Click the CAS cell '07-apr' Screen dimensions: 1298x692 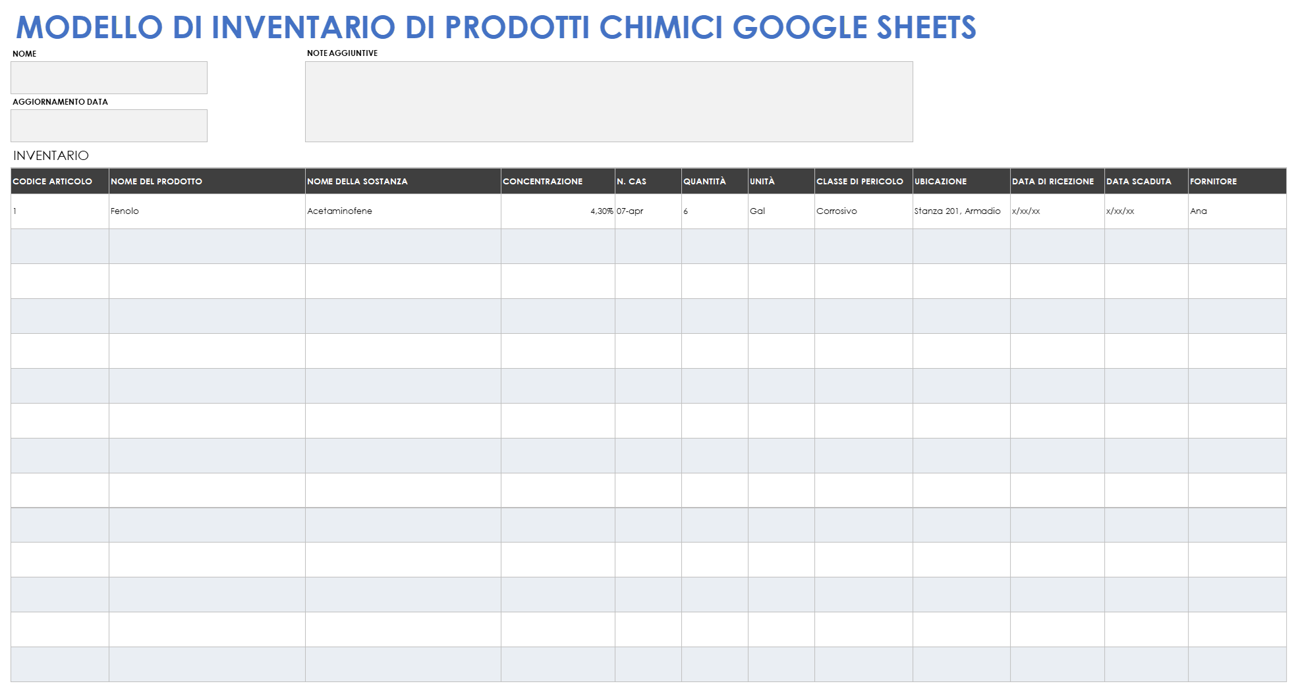click(648, 211)
